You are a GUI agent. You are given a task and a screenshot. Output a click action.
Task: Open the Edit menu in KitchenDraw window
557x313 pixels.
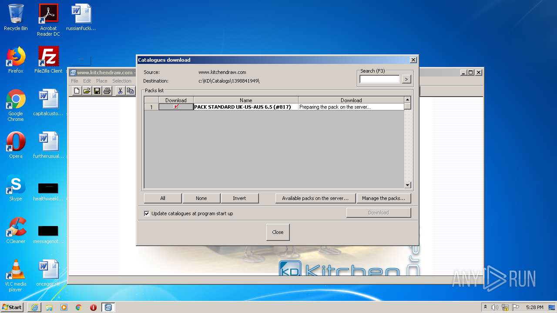tap(87, 81)
